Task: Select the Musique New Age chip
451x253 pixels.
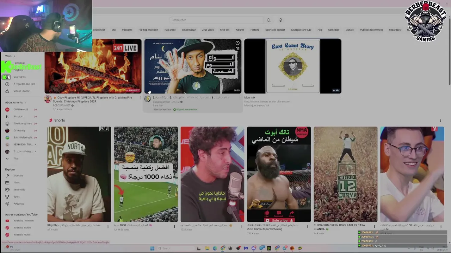Action: coord(301,30)
